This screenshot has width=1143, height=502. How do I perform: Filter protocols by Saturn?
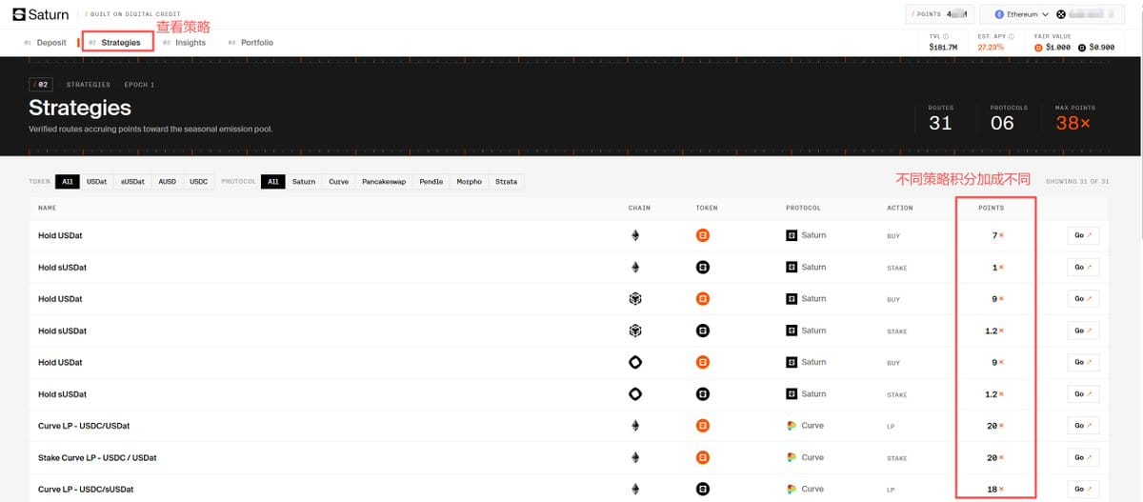tap(304, 181)
